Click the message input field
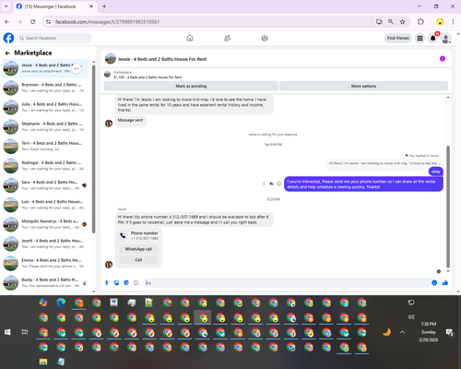The width and height of the screenshot is (461, 369). [288, 283]
